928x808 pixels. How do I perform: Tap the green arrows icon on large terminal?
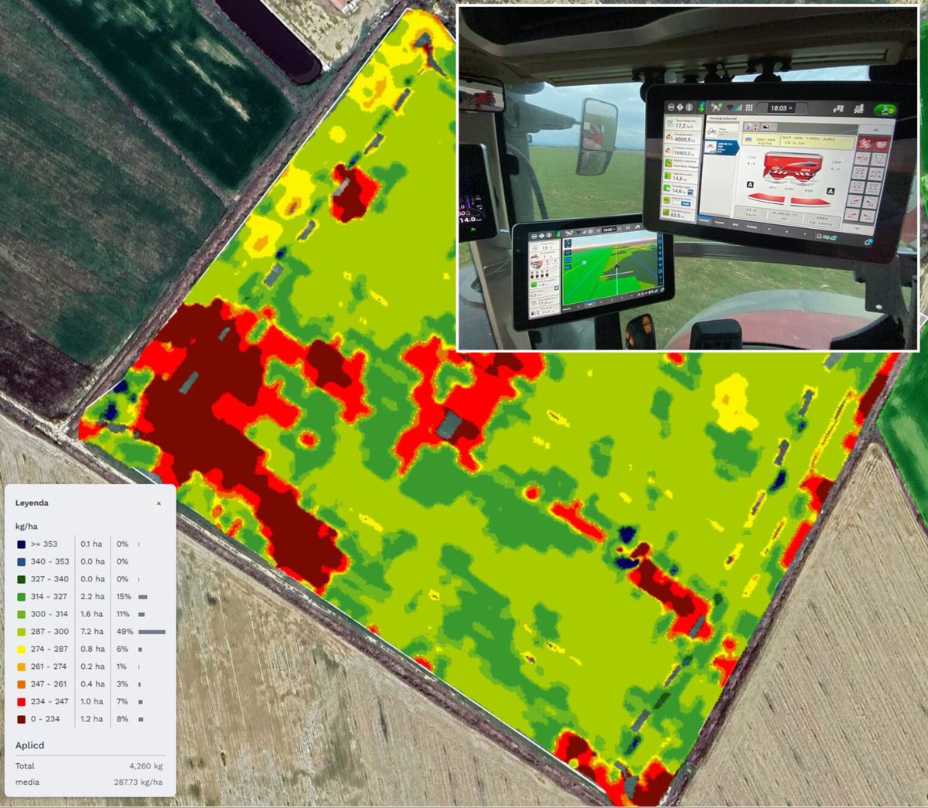701,107
